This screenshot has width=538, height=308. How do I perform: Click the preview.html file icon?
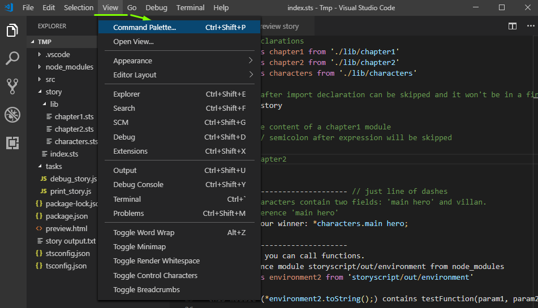[x=39, y=228]
